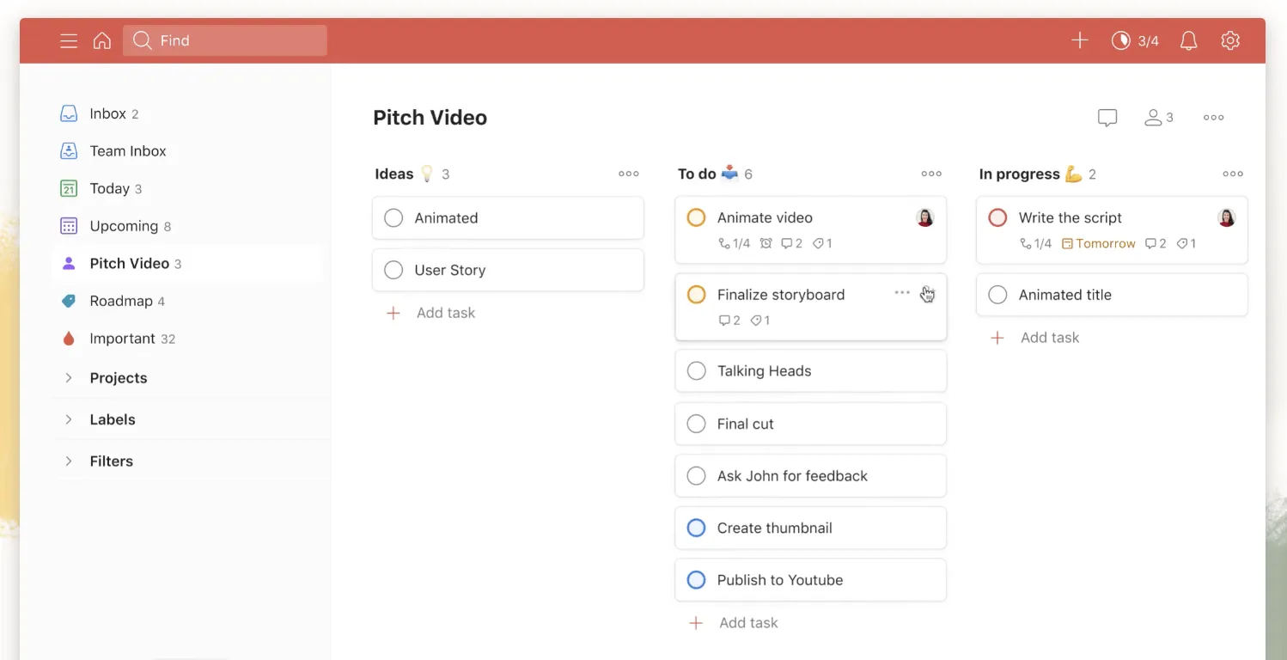The width and height of the screenshot is (1287, 660).
Task: Complete Create thumbnail task
Action: (697, 528)
